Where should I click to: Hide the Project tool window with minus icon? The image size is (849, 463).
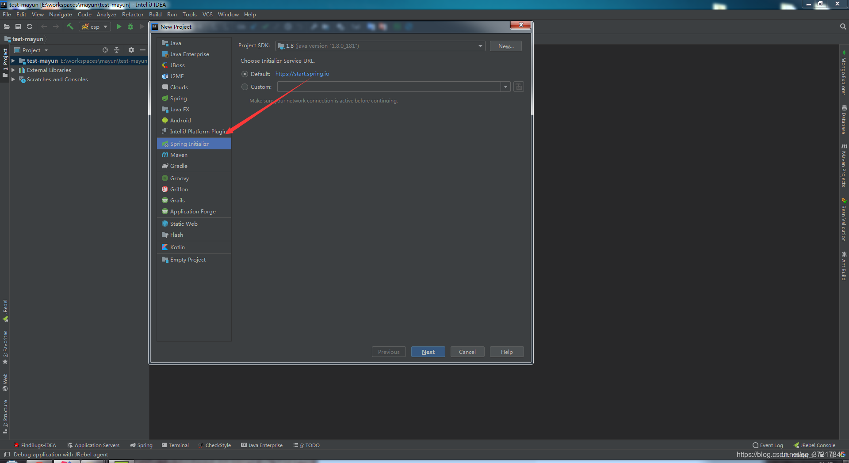pyautogui.click(x=143, y=50)
